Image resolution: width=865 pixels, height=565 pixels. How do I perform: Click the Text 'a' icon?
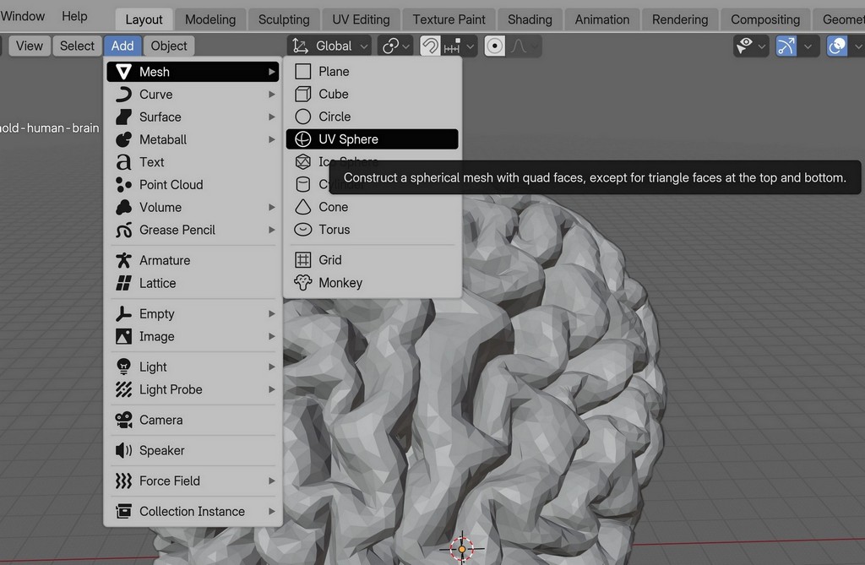coord(123,162)
